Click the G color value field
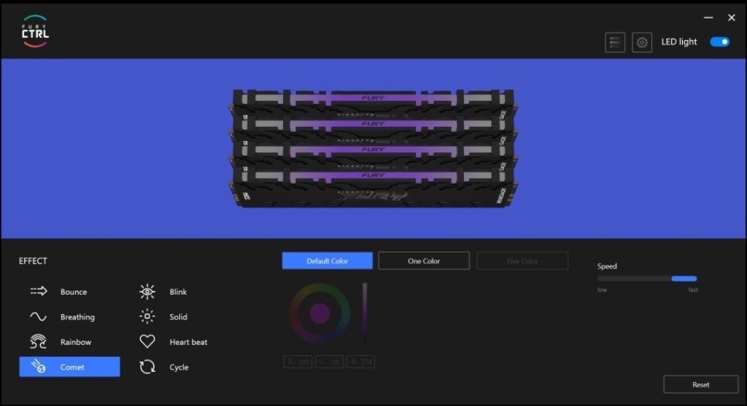This screenshot has height=406, width=747. [329, 362]
